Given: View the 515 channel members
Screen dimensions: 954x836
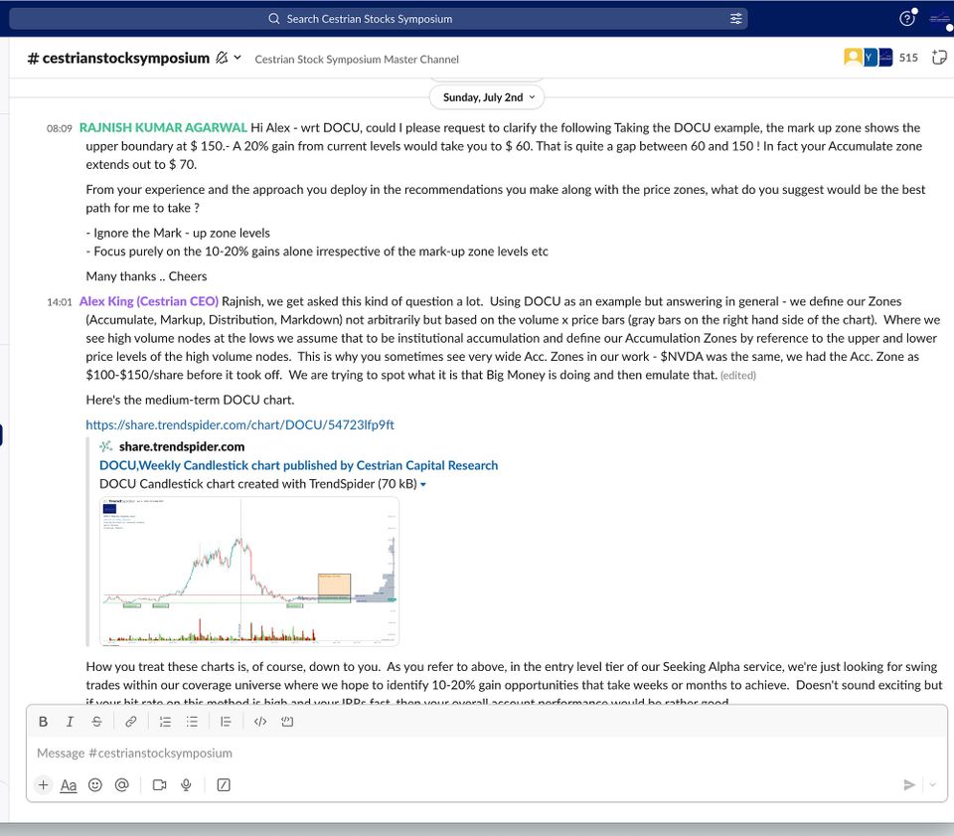Looking at the screenshot, I should coord(881,58).
